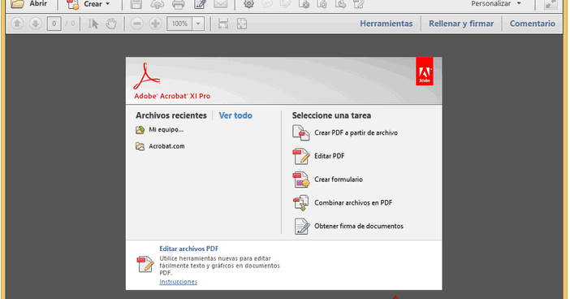Click Crear PDF a partir de archivo
The height and width of the screenshot is (299, 570).
[x=345, y=132]
